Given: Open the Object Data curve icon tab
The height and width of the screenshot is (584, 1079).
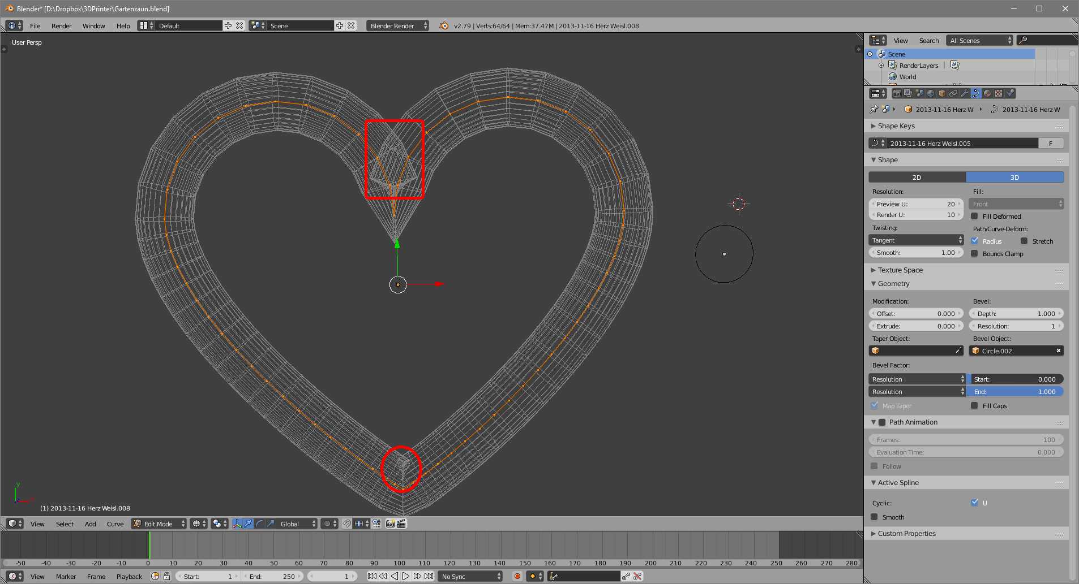Looking at the screenshot, I should coord(977,93).
